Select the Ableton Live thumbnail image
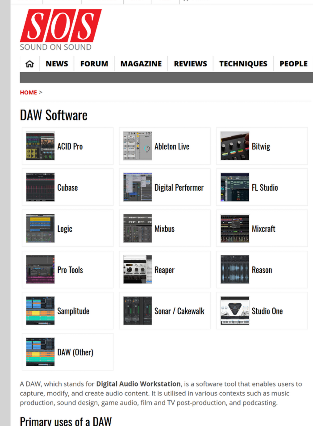Viewport: 313px width, 426px height. click(138, 146)
